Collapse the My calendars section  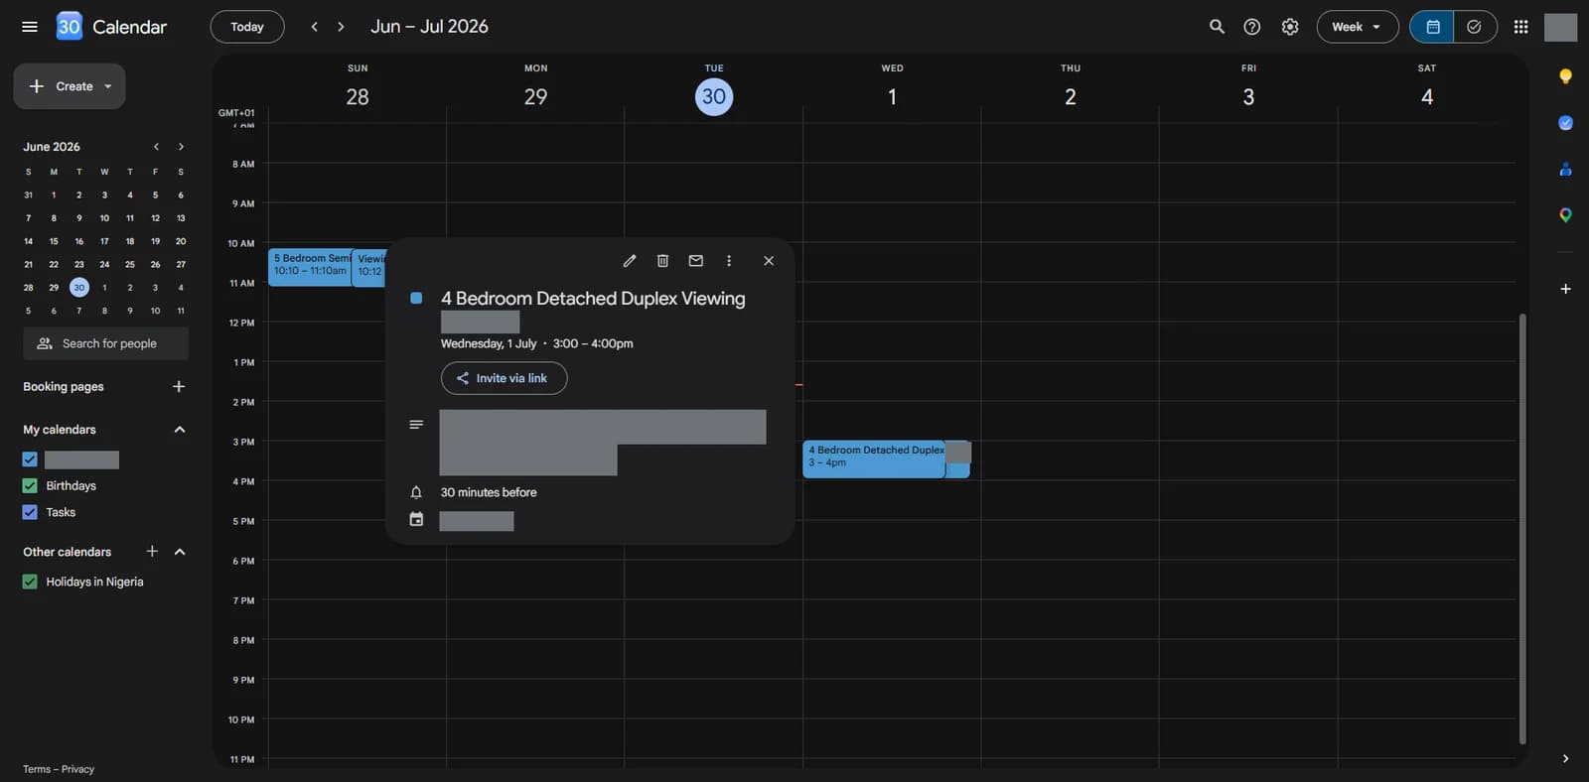(180, 430)
